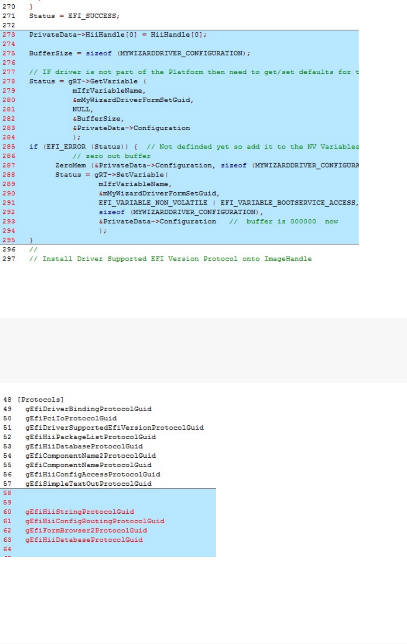Click the BufferSize = sizeof line 275
The width and height of the screenshot is (407, 644).
(139, 53)
